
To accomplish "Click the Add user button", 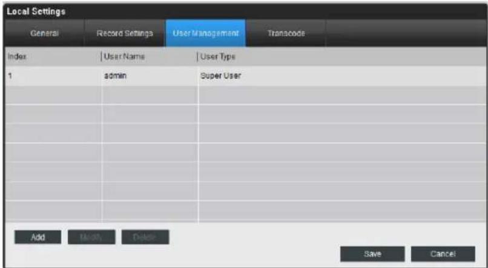I will (x=38, y=237).
